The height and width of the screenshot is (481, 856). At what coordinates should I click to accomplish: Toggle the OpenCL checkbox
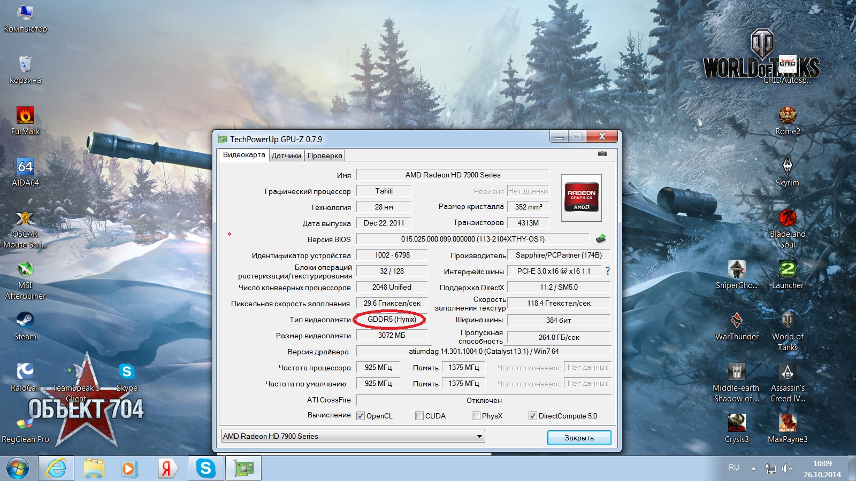361,416
